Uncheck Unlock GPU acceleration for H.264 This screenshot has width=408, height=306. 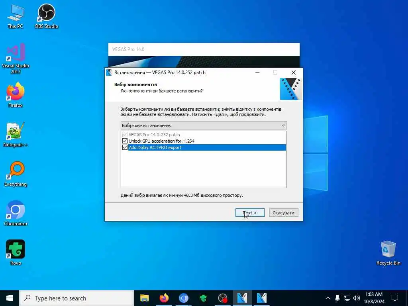[x=125, y=141]
